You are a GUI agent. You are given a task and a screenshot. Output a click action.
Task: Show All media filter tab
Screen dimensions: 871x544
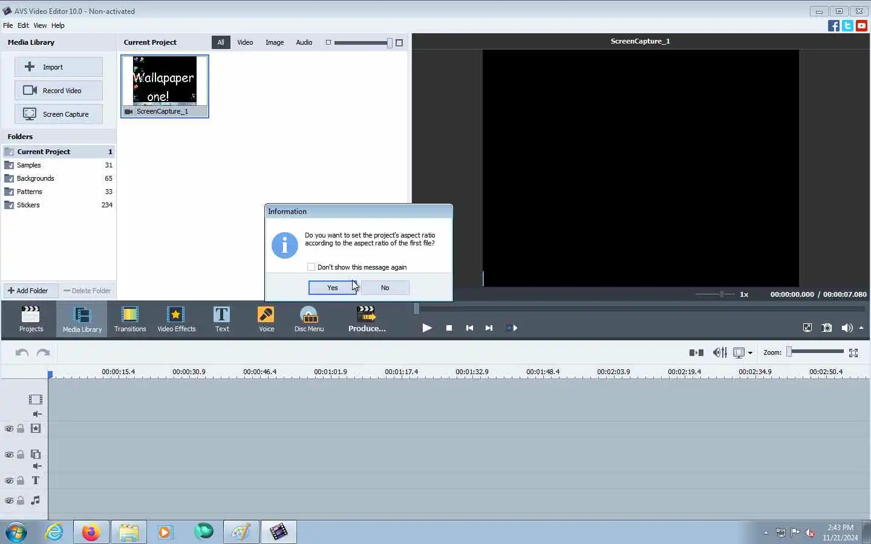point(221,42)
